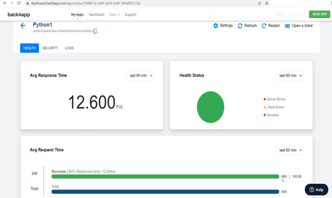
Task: Toggle Client Errors legend item
Action: (x=273, y=107)
